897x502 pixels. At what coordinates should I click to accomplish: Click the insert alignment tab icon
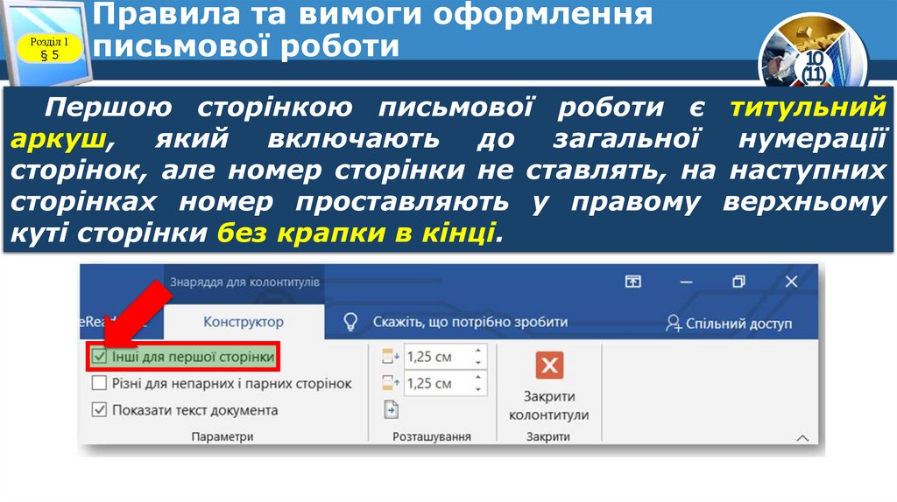(391, 409)
